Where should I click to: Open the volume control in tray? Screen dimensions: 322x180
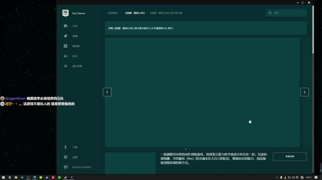click(x=293, y=177)
